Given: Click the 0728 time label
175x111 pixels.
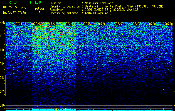Looking at the screenshot, I should [136, 24].
